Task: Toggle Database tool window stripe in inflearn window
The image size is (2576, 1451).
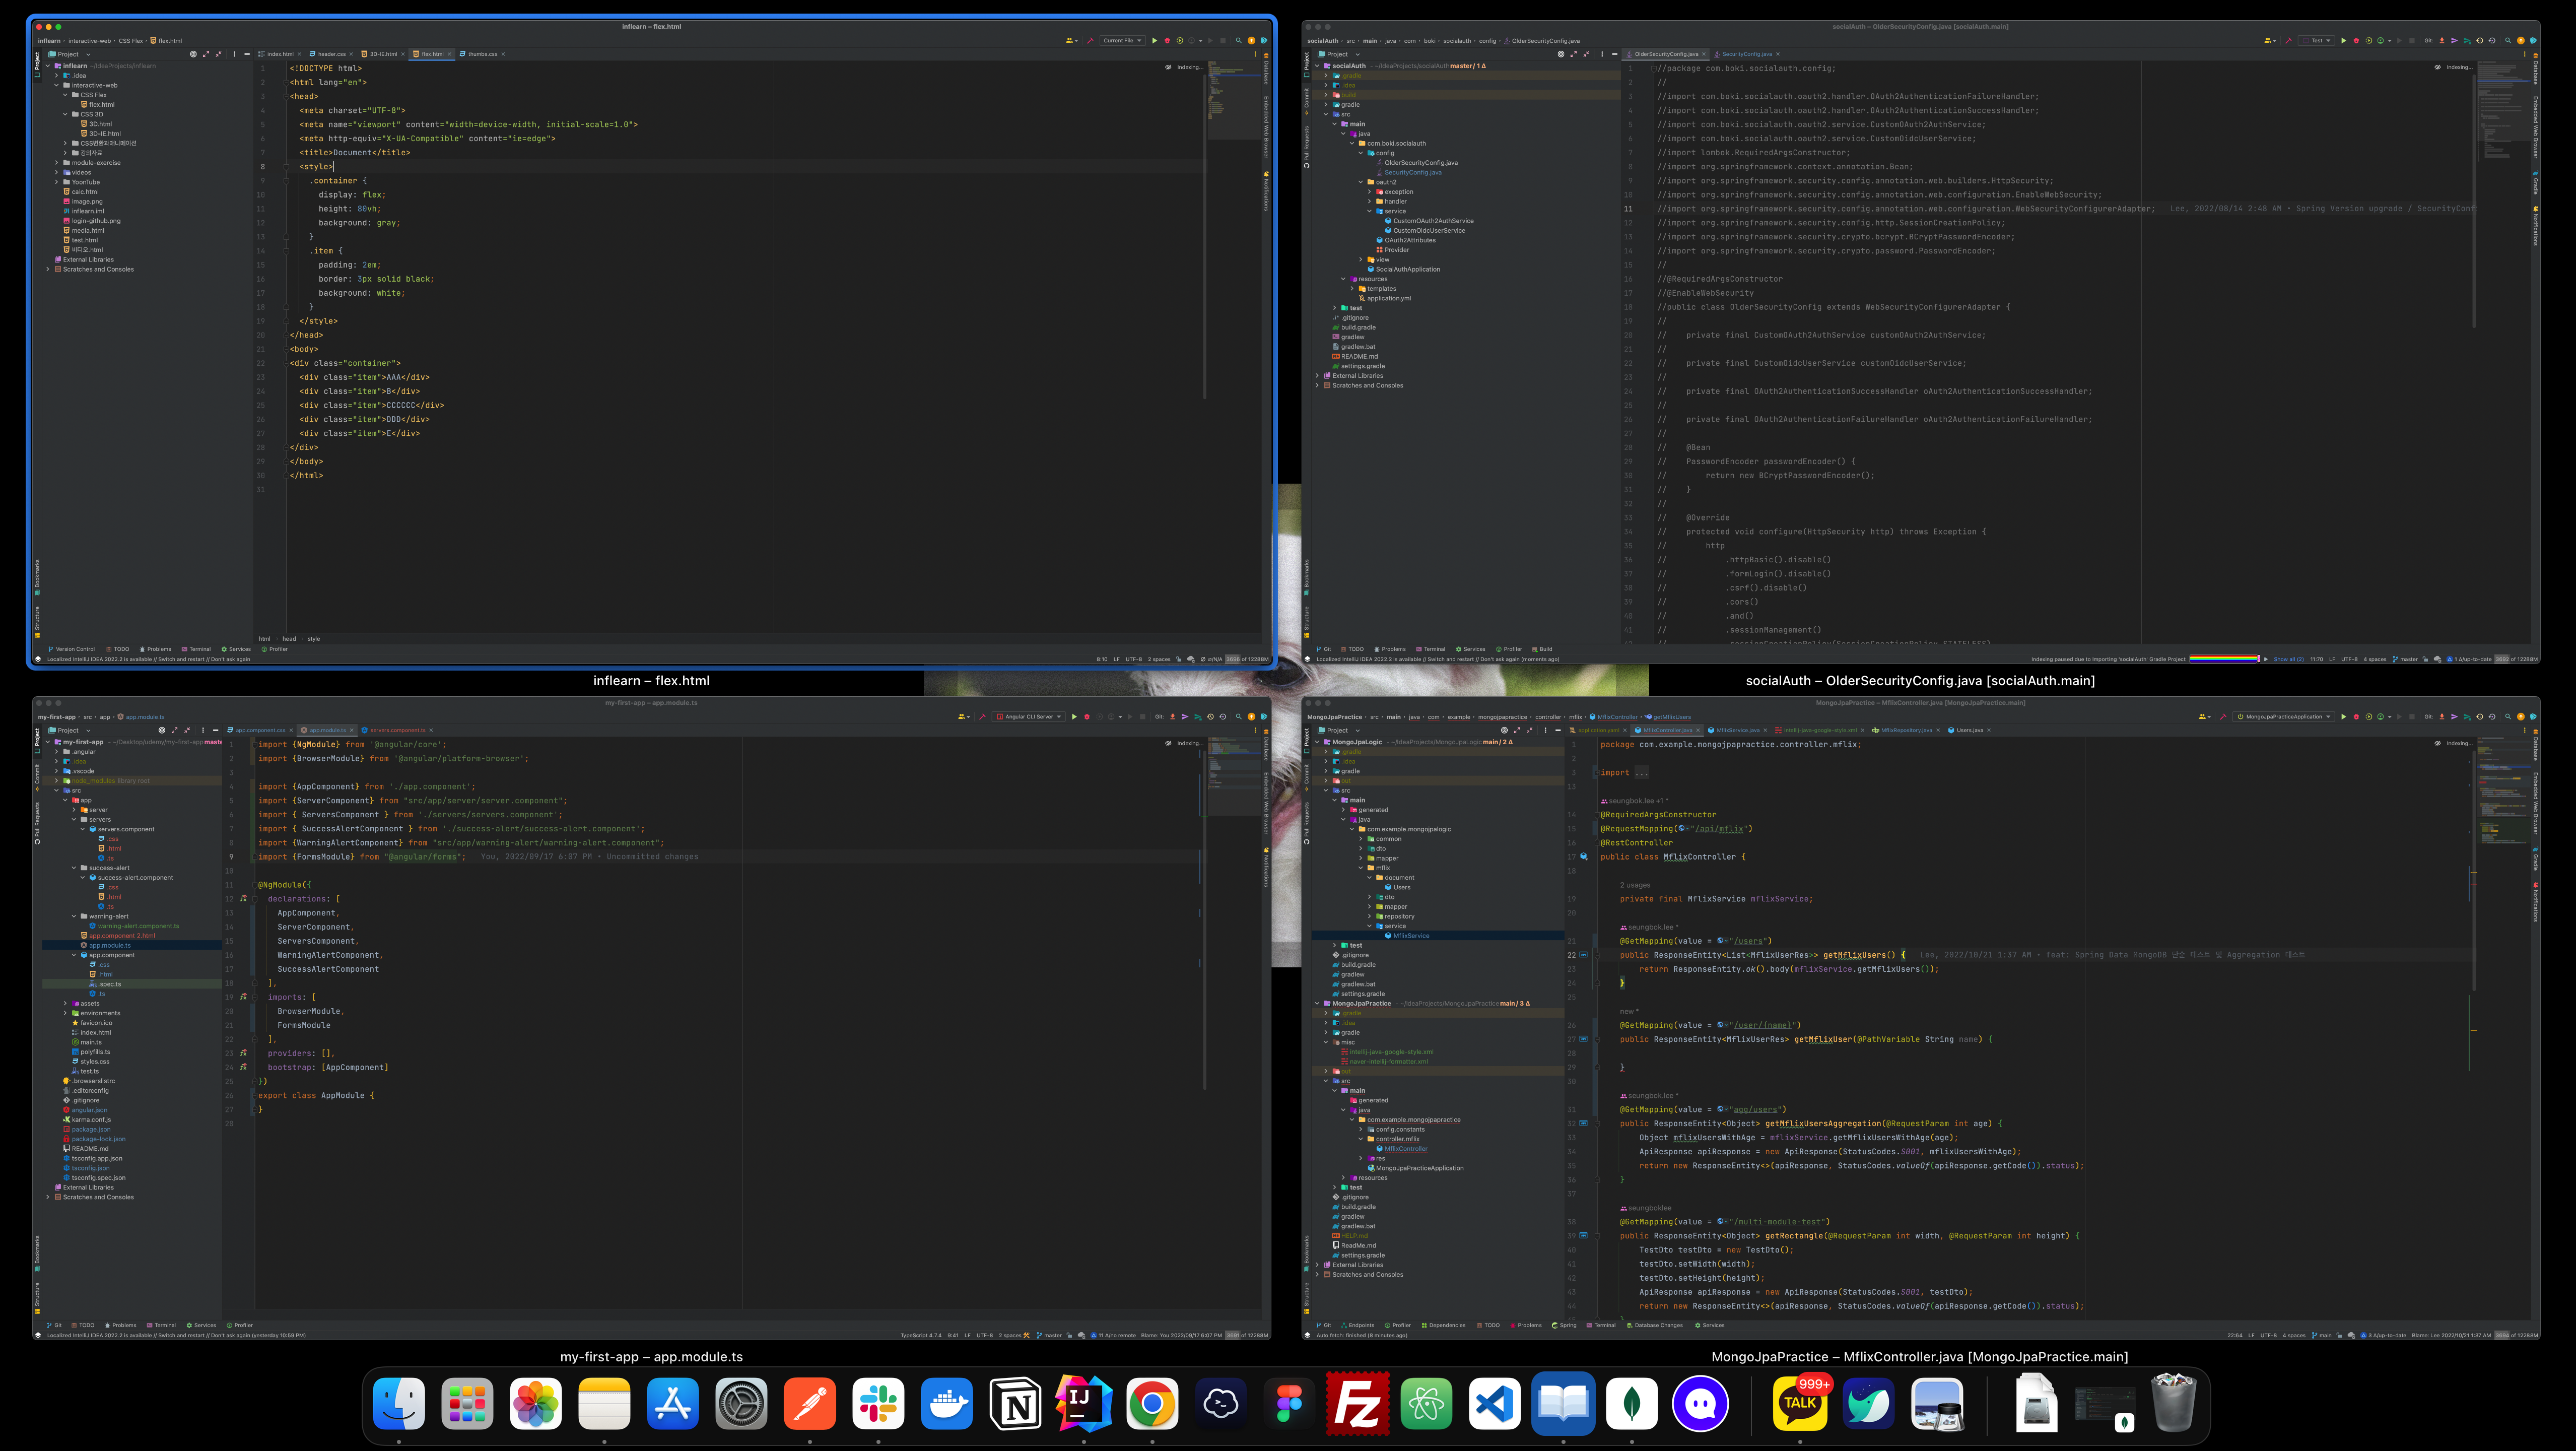Action: (1266, 68)
